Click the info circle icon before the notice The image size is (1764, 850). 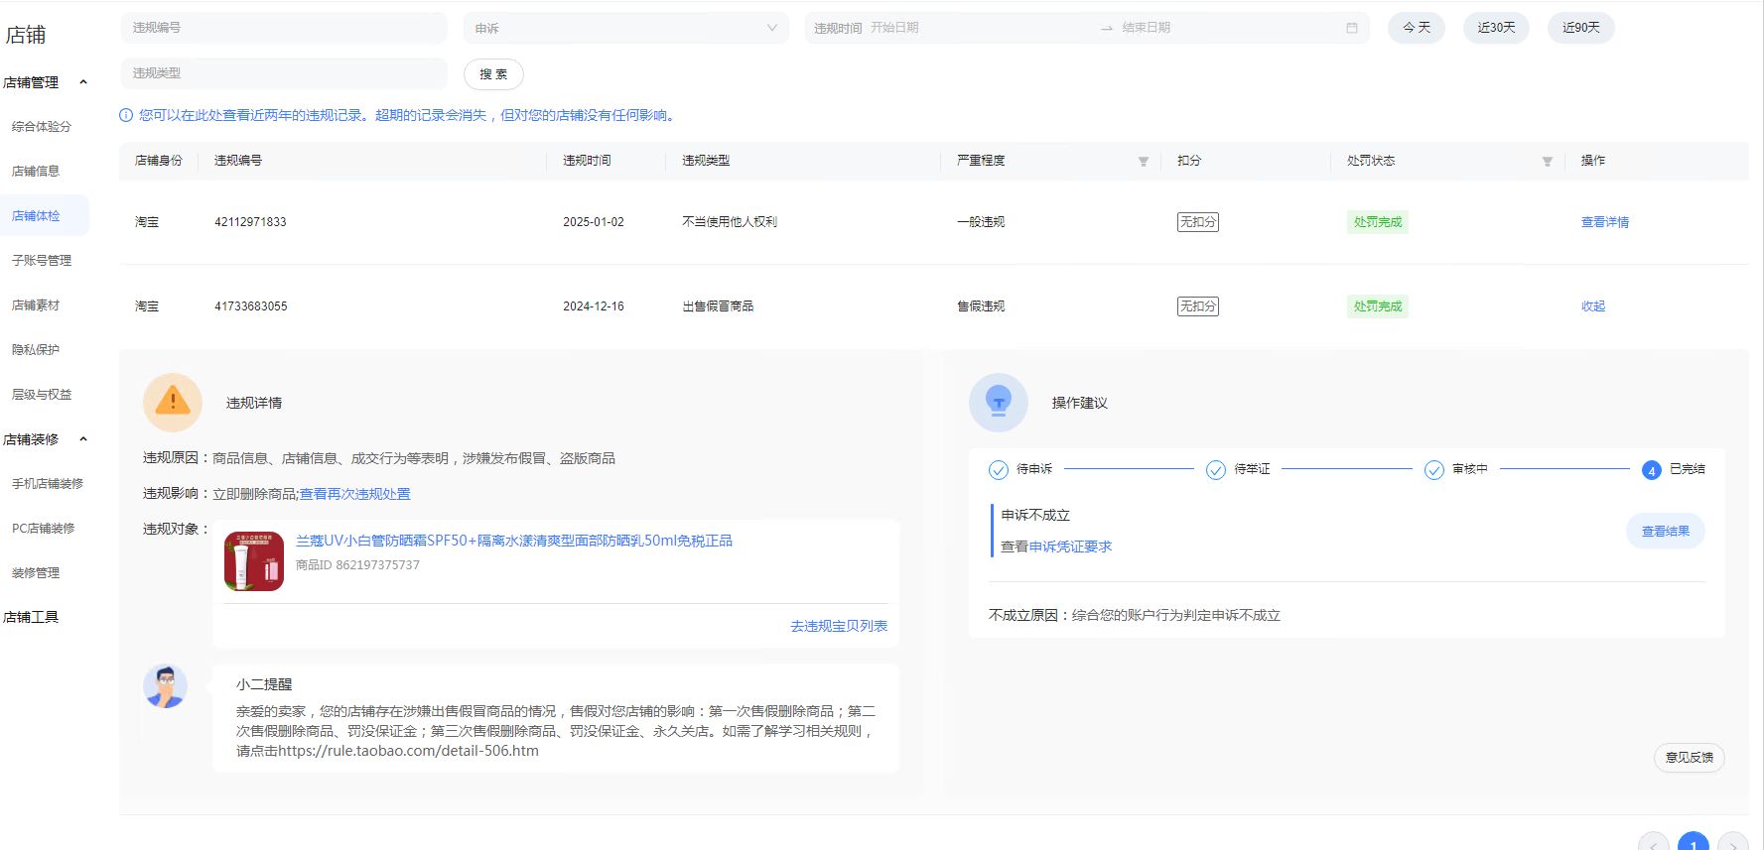point(126,115)
